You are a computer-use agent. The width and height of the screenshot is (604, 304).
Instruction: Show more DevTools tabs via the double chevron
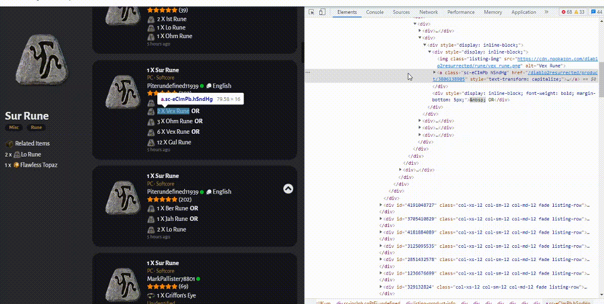coord(546,12)
